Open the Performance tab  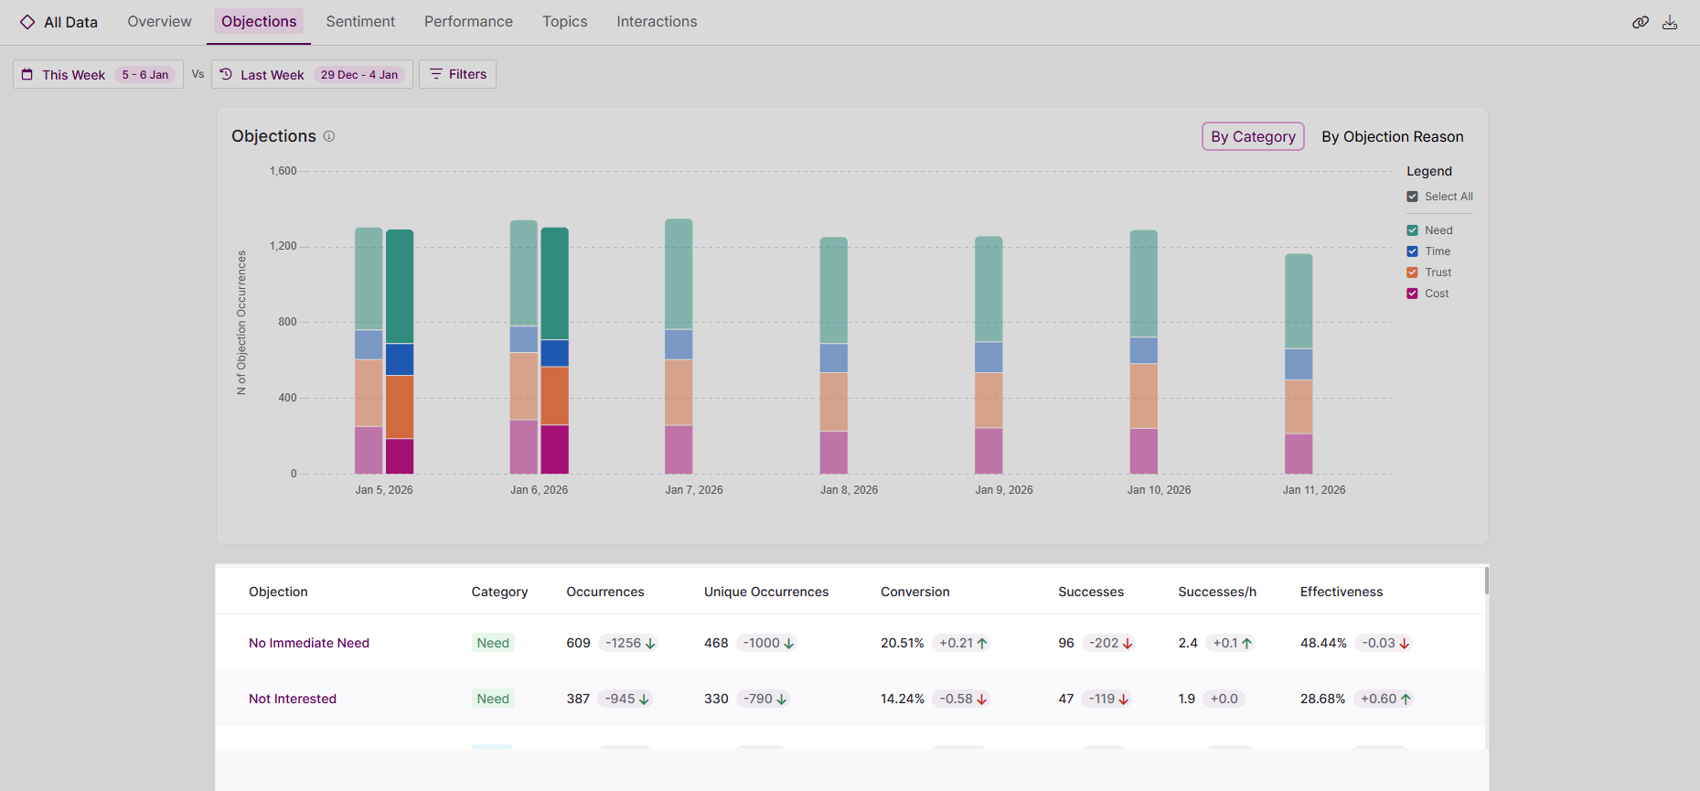point(468,21)
